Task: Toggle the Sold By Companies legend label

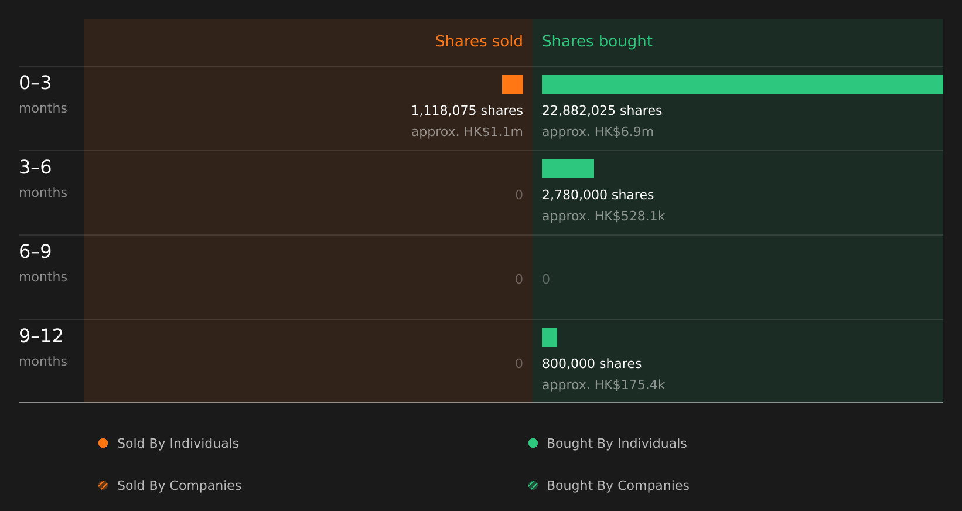Action: tap(179, 486)
